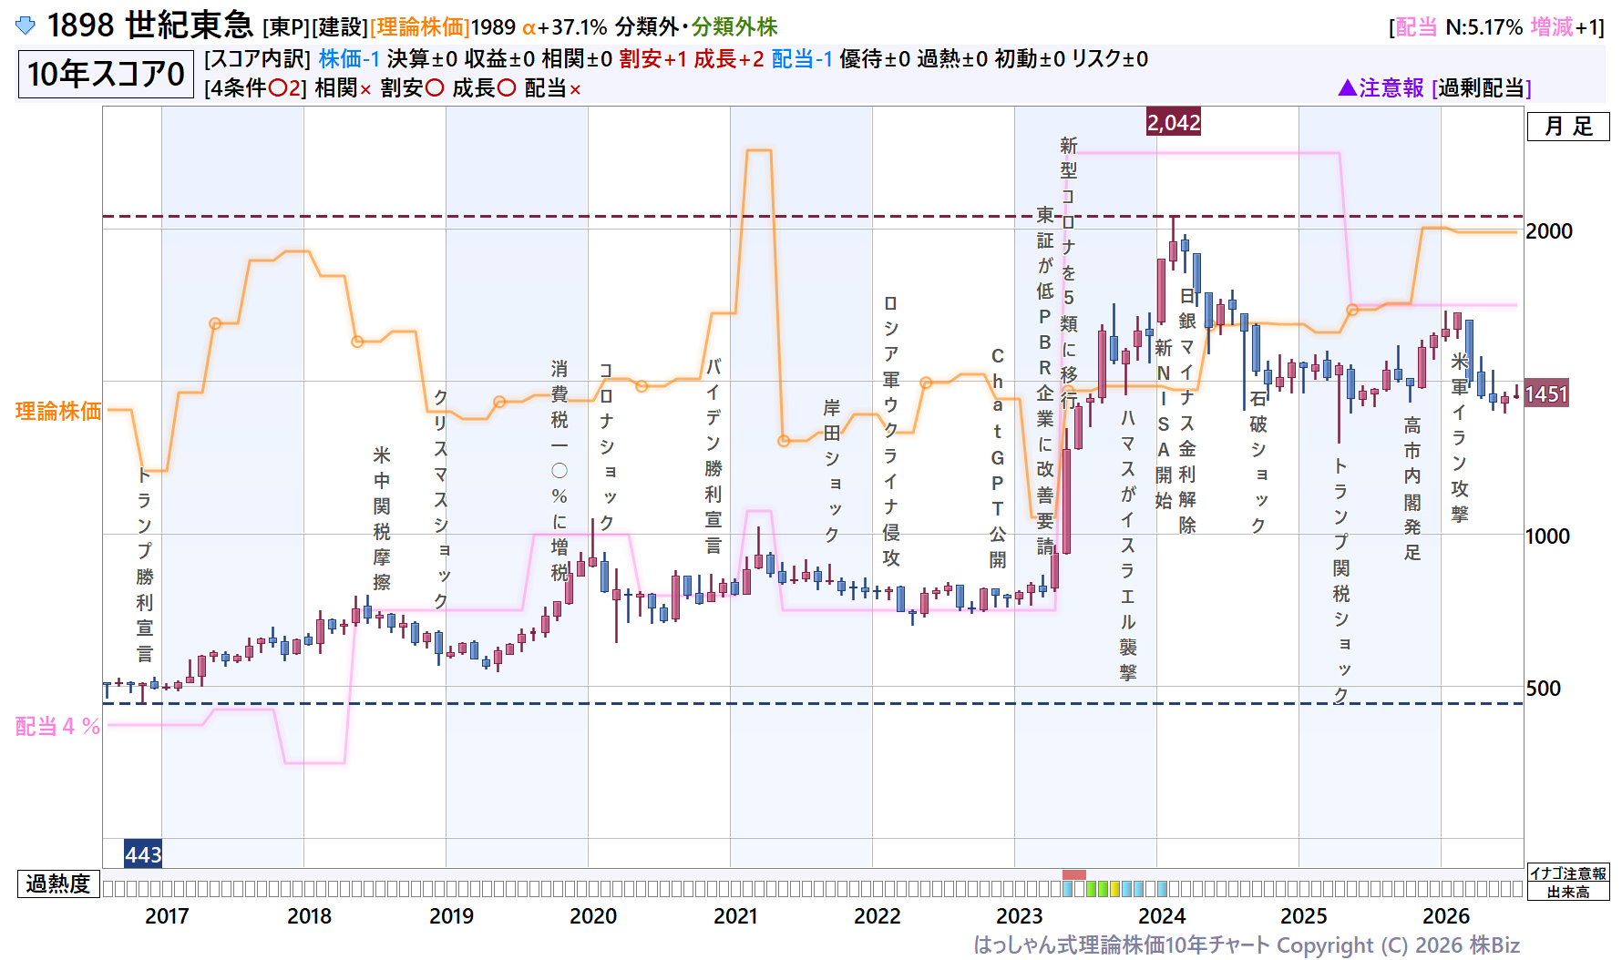Click the 成長〇 condition indicator
Image resolution: width=1622 pixels, height=960 pixels.
(485, 88)
